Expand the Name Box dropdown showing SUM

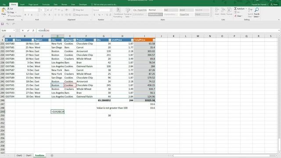(14, 31)
